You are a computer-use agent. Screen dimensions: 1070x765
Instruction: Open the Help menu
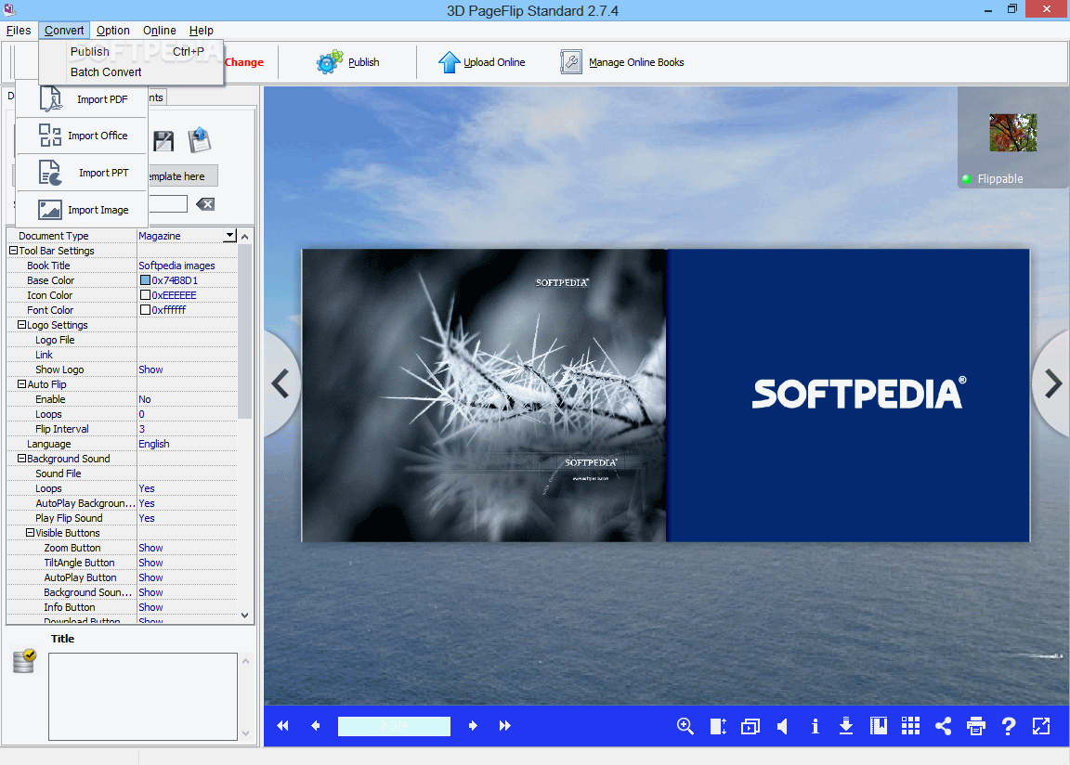202,31
